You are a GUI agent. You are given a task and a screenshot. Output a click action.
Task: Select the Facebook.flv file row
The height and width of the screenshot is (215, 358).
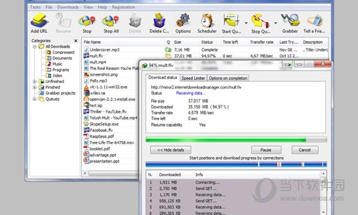[110, 130]
